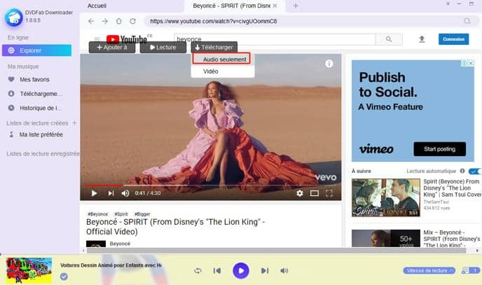
Task: Open Beyoncé channel name link
Action: [120, 244]
